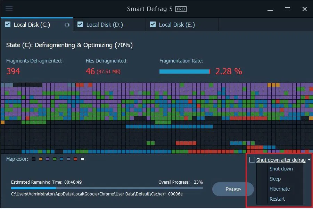This screenshot has width=313, height=209.
Task: Select Restart in the after-defrag menu
Action: 277,199
